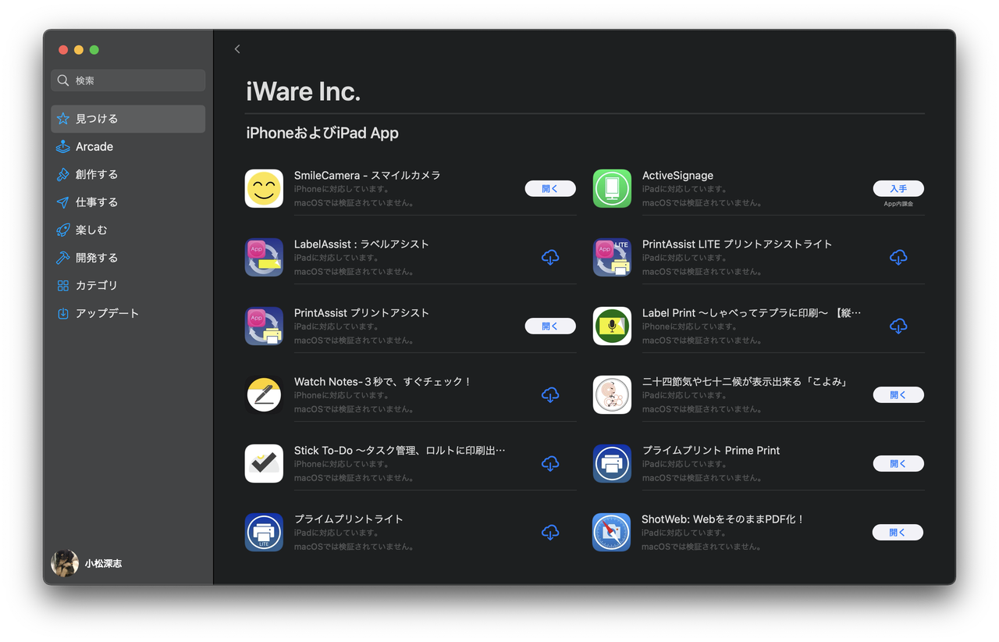The height and width of the screenshot is (642, 999).
Task: Browse カテゴリ in the sidebar
Action: pos(128,285)
